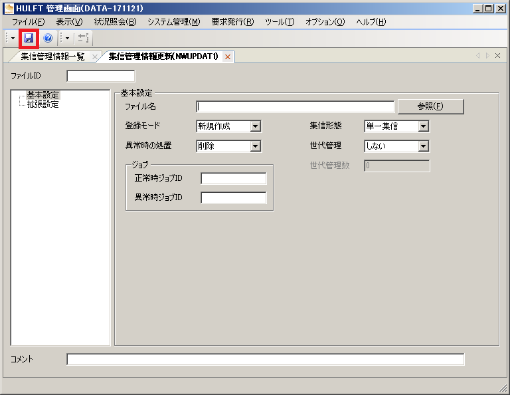Click the 異常時ジョブID input field
Viewport: 510px width, 395px height.
click(x=234, y=197)
